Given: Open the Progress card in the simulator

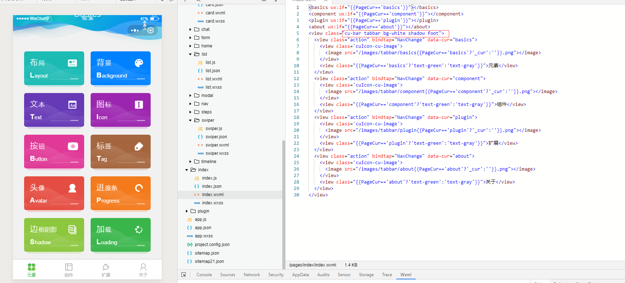Looking at the screenshot, I should click(120, 193).
